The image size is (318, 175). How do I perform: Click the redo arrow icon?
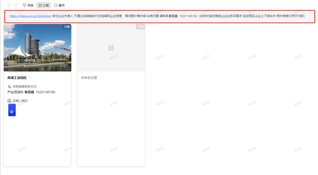pyautogui.click(x=16, y=6)
